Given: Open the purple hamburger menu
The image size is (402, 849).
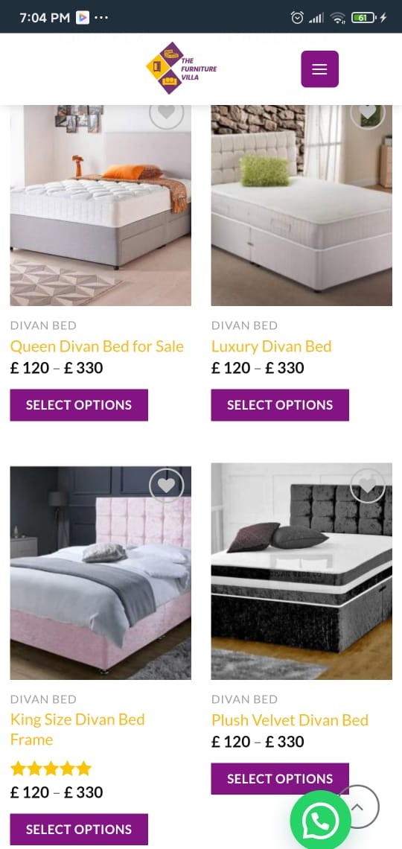Looking at the screenshot, I should point(320,69).
